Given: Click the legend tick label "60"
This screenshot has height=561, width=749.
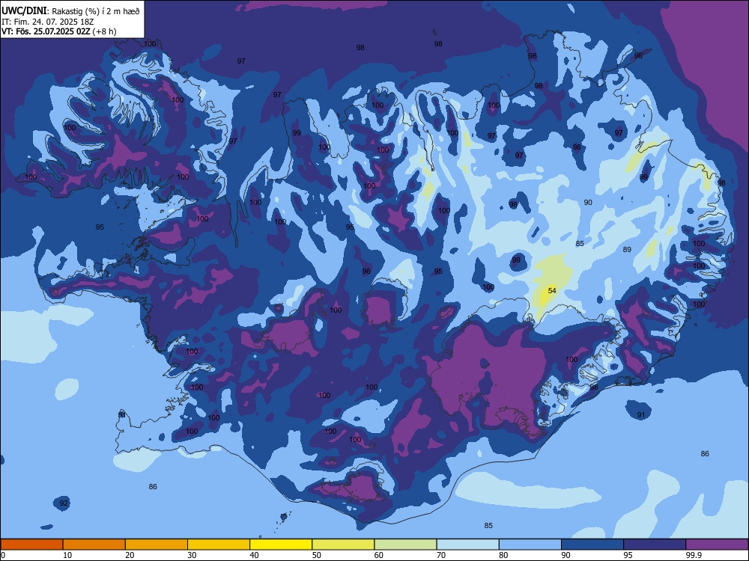Looking at the screenshot, I should click(379, 555).
